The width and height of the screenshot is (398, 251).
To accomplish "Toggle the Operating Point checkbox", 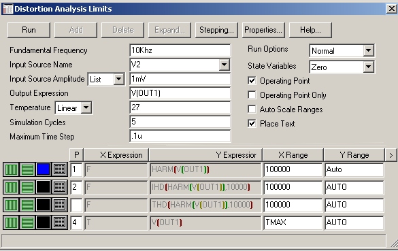I will (x=252, y=81).
